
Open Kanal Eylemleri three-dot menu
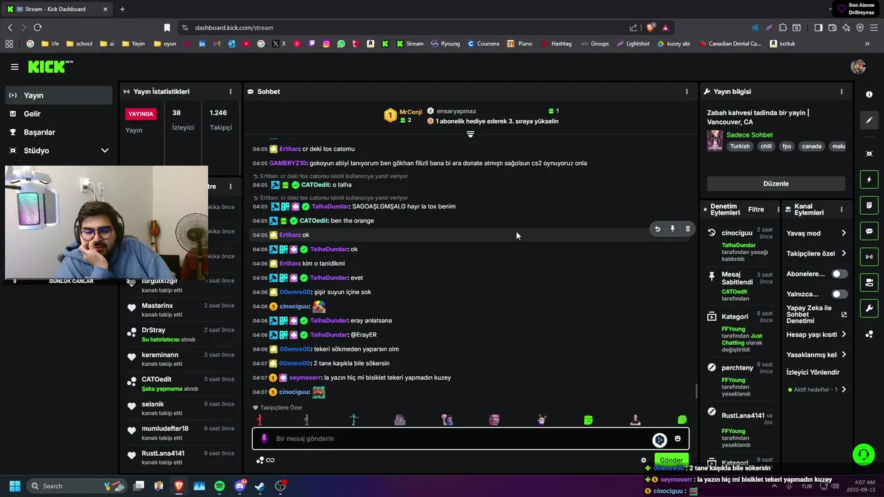pyautogui.click(x=841, y=209)
